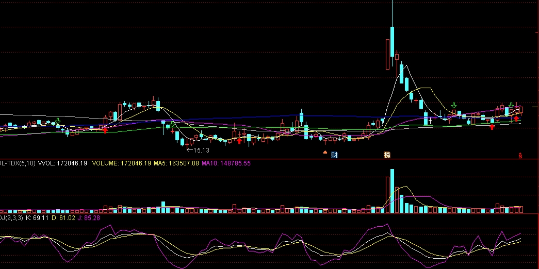Select the tallest cyan volume bar

(x=392, y=191)
